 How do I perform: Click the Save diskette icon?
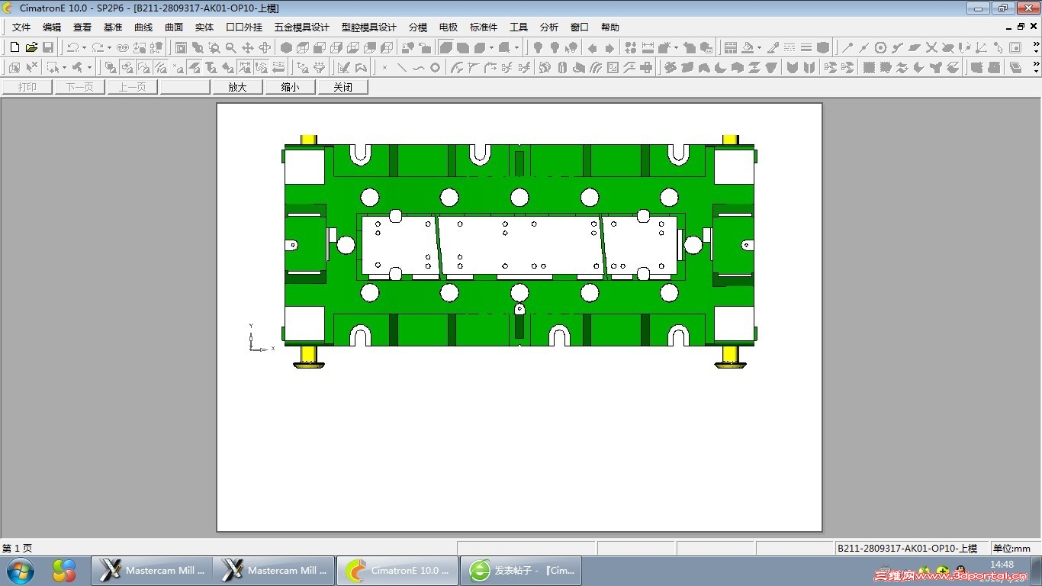pyautogui.click(x=48, y=47)
